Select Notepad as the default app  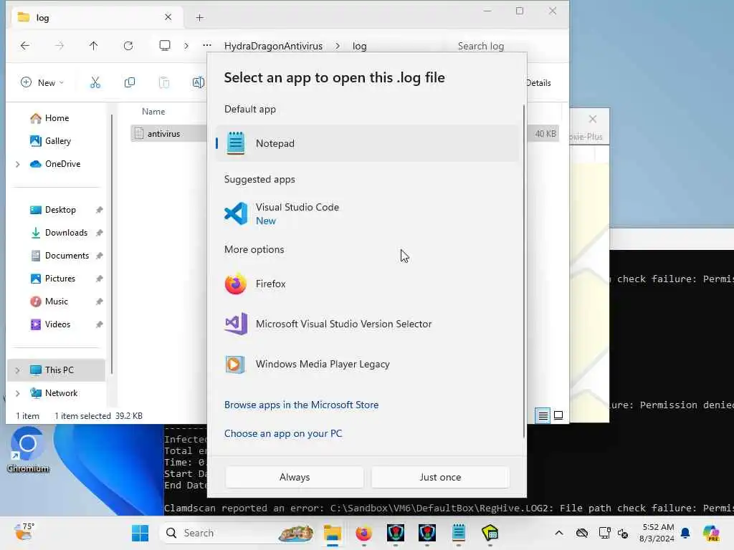coord(367,143)
